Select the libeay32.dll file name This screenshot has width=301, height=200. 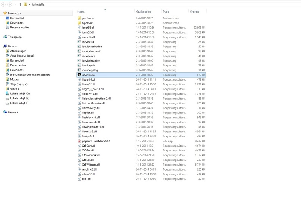click(88, 84)
